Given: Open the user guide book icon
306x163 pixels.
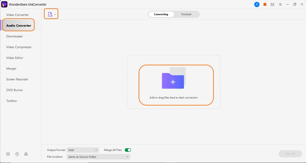Looking at the screenshot, I should (x=8, y=154).
